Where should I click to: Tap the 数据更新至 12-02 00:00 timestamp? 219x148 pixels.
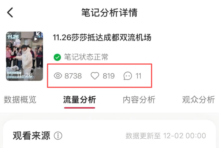166,136
